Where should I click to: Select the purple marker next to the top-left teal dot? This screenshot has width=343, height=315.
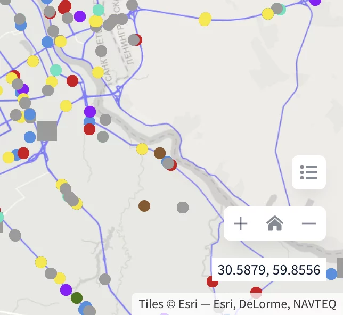(80, 16)
